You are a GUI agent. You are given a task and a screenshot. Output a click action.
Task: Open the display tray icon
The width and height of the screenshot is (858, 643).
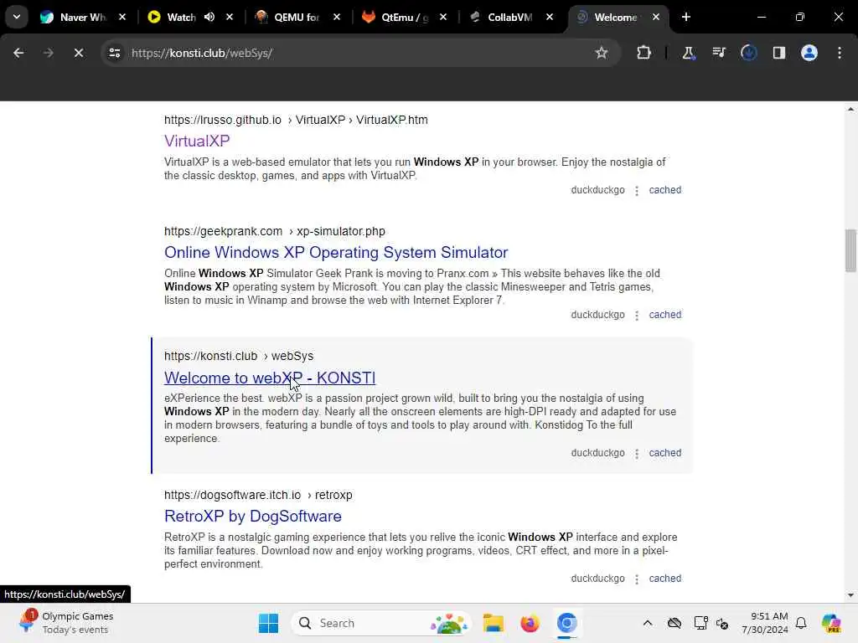point(700,623)
